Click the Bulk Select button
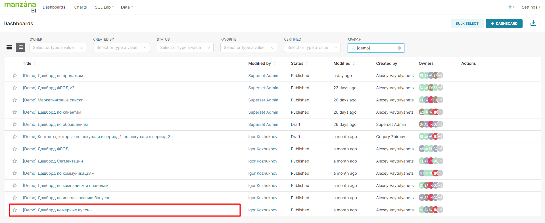The width and height of the screenshot is (545, 223). (x=467, y=24)
